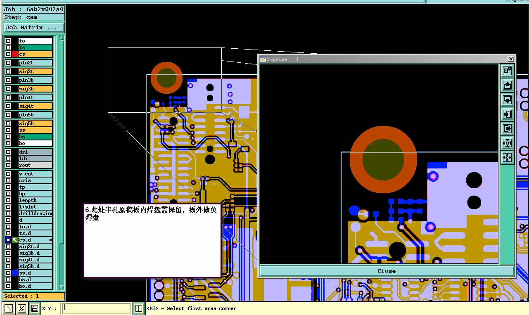Click Close button in Popview window
The image size is (529, 315).
(x=387, y=271)
